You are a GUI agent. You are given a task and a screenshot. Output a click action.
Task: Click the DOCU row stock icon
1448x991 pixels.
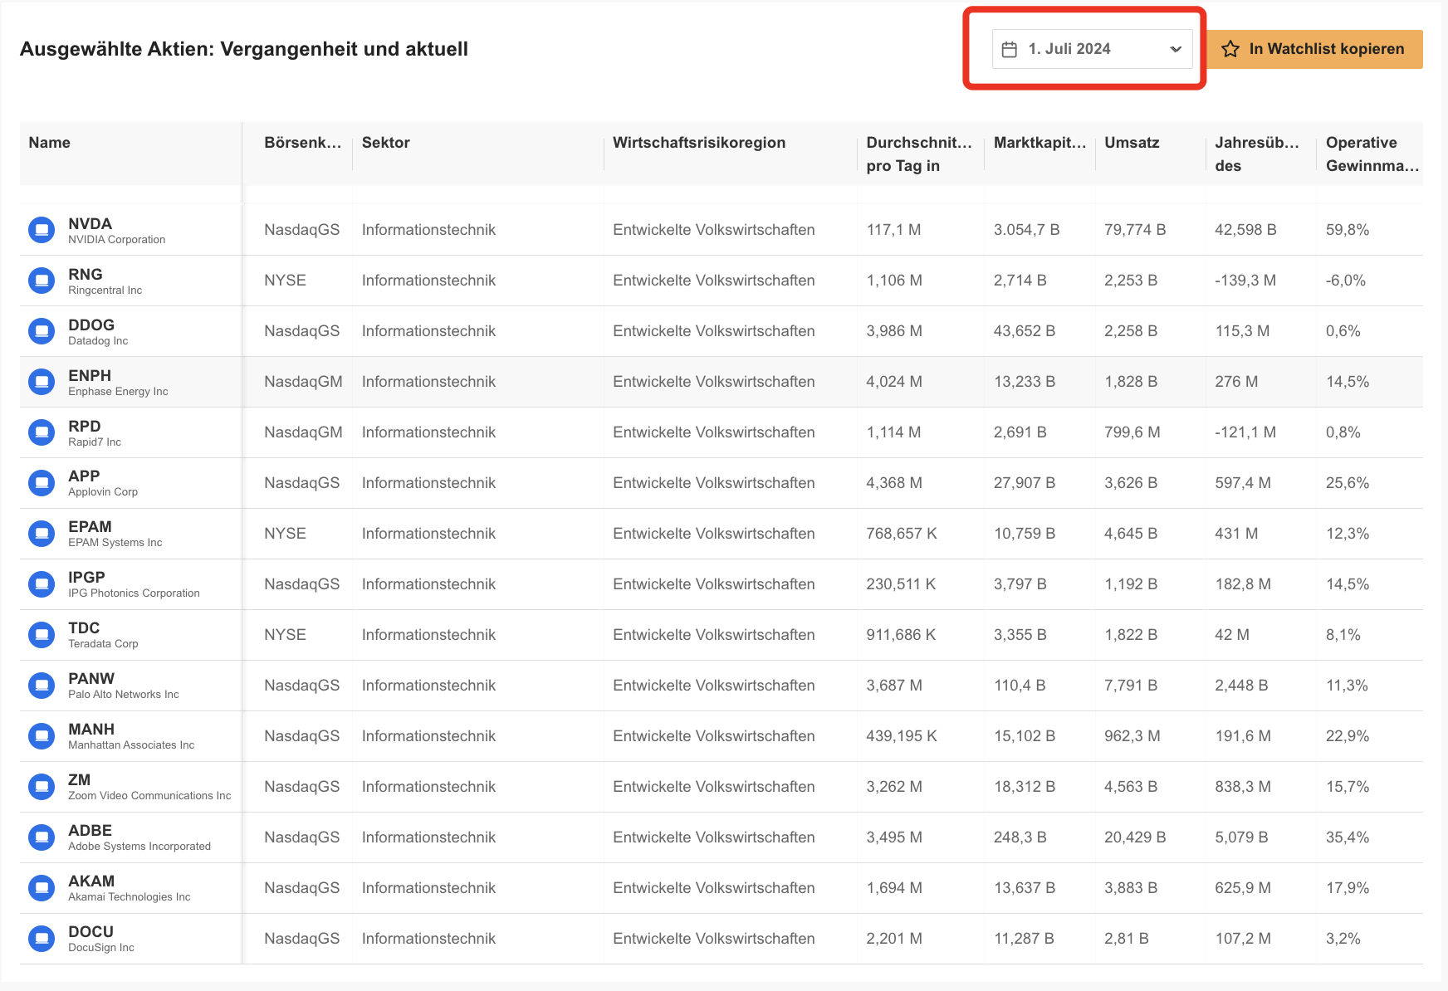click(42, 939)
